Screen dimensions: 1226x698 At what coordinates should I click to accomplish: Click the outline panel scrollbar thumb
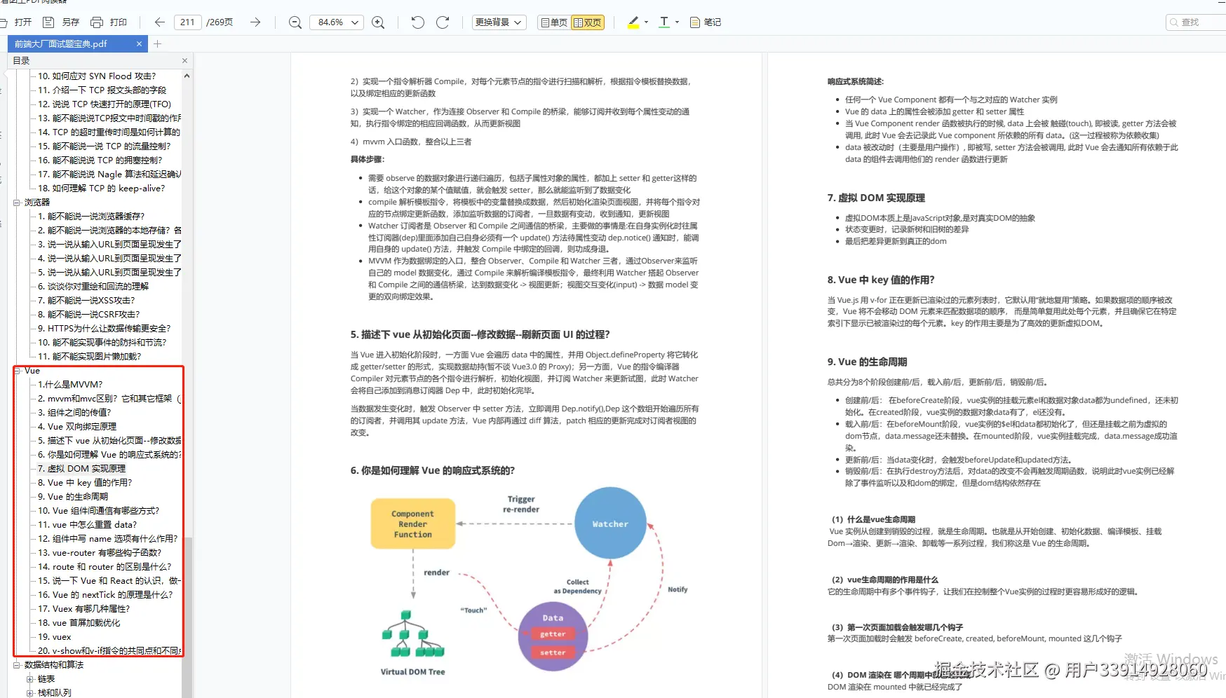pyautogui.click(x=187, y=617)
